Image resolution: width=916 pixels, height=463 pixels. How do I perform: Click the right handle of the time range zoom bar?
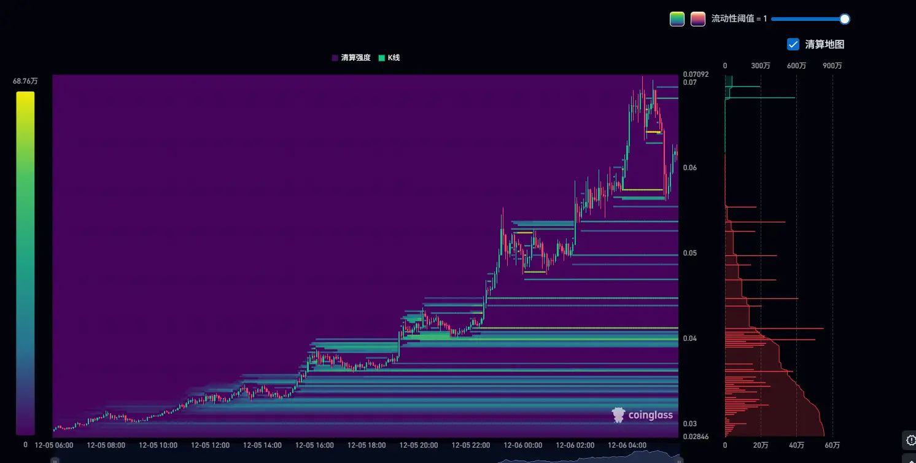click(680, 459)
